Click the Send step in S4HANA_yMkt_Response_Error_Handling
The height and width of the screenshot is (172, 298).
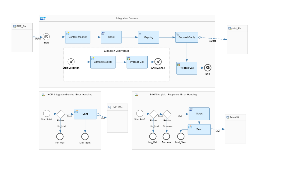click(199, 130)
